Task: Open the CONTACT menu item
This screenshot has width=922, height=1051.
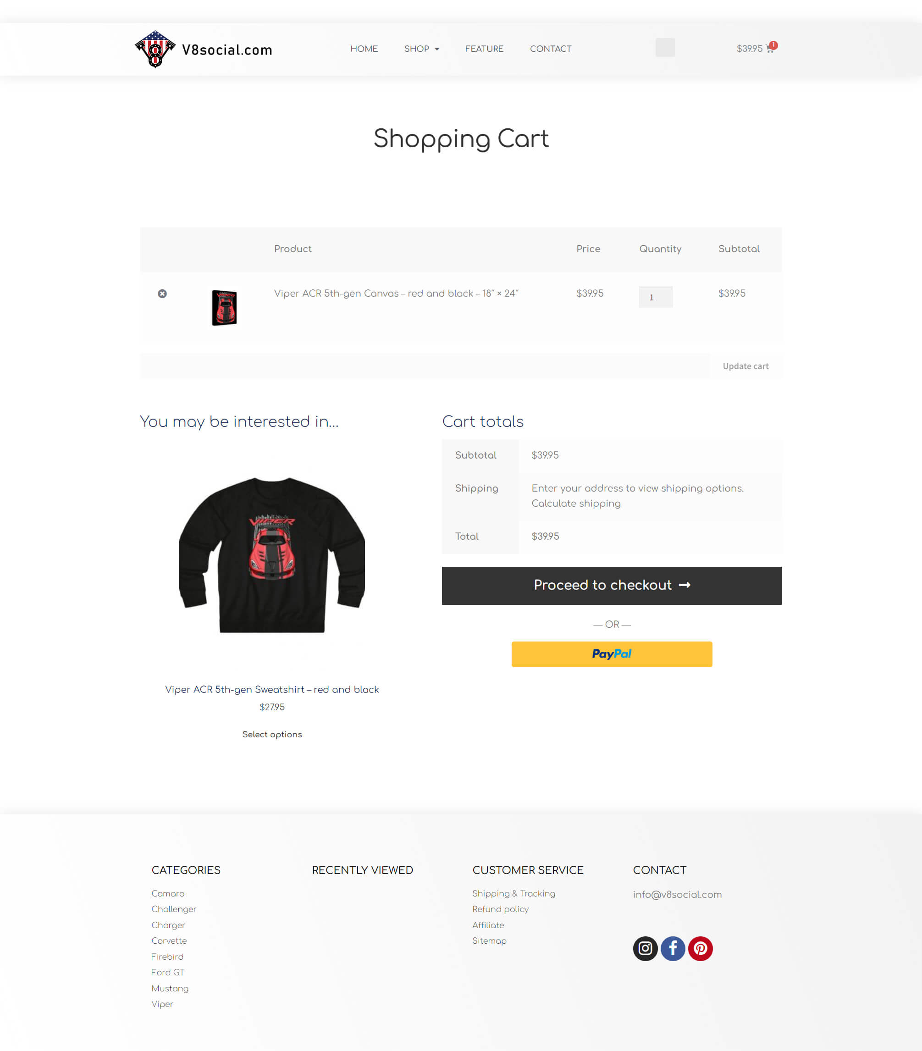Action: [x=550, y=49]
